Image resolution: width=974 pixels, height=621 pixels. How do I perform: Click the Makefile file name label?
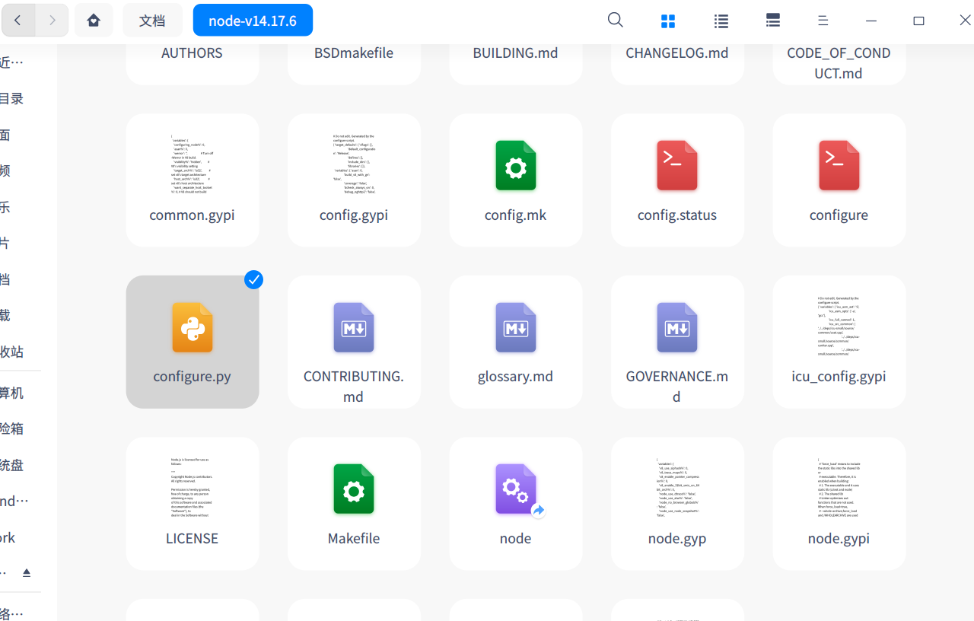click(354, 539)
